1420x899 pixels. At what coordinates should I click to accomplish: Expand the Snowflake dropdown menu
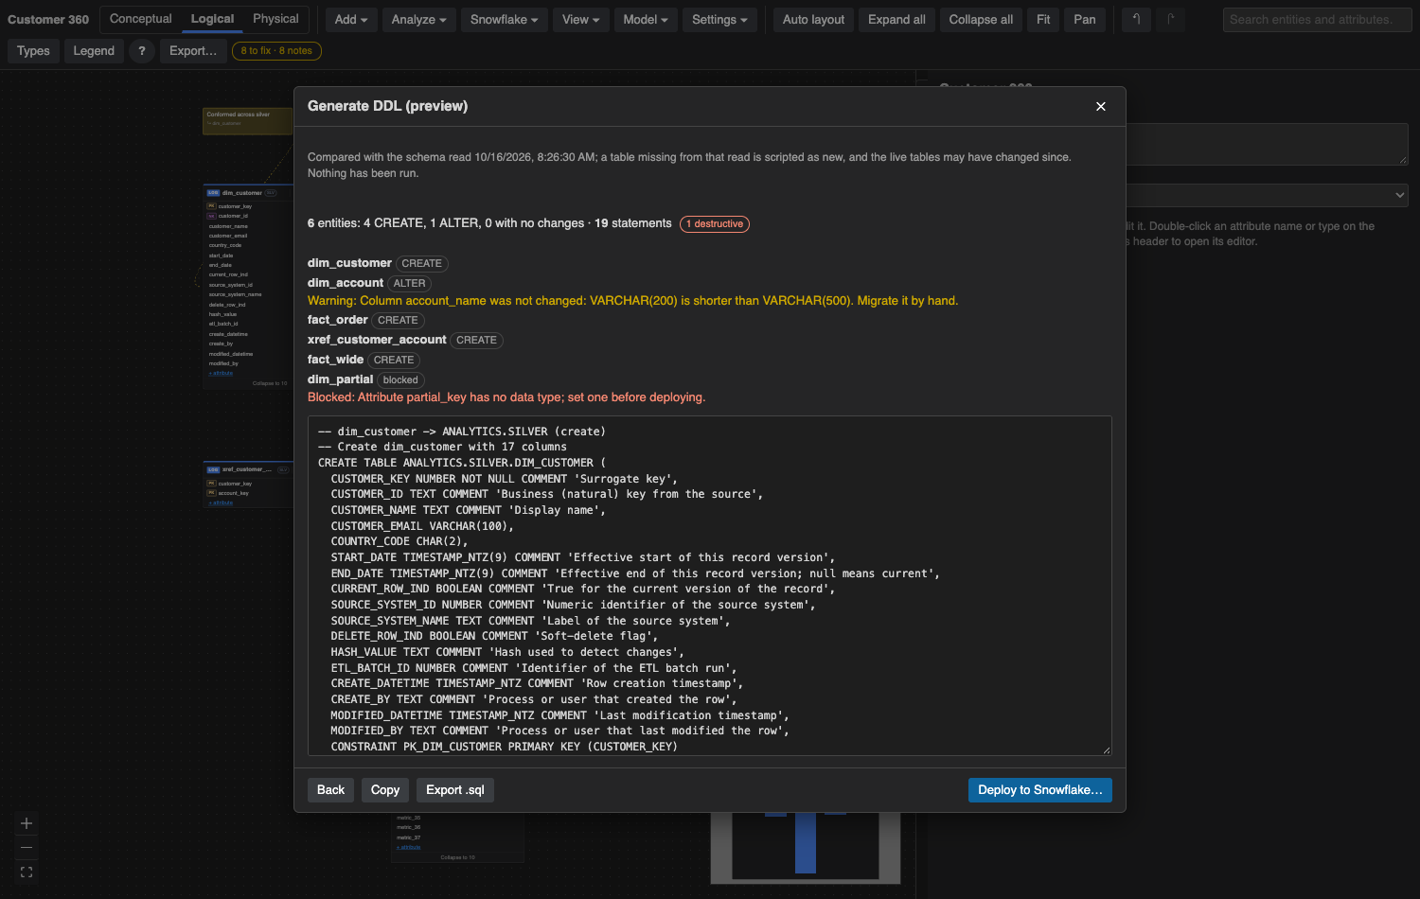coord(505,20)
